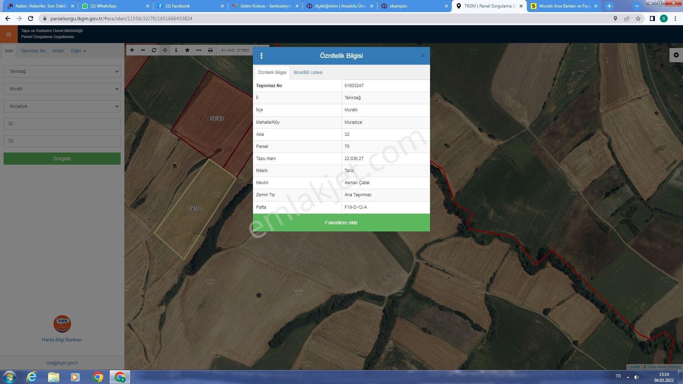Image resolution: width=683 pixels, height=384 pixels.
Task: Go back in browser history
Action: (x=8, y=18)
